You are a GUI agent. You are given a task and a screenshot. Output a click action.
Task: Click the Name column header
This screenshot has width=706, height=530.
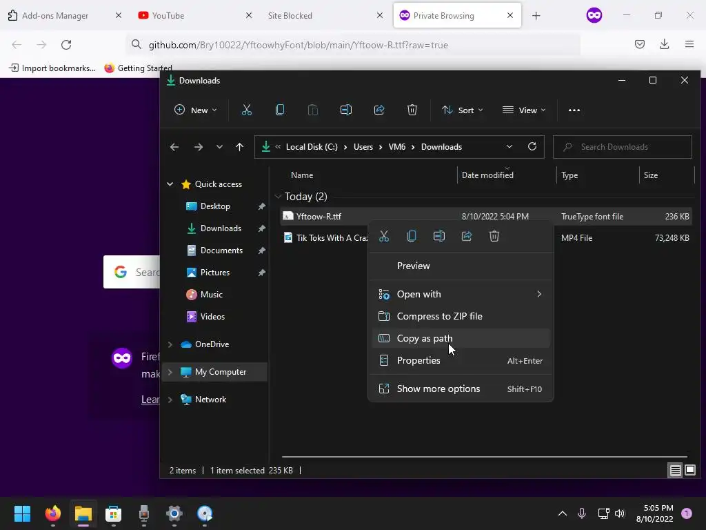click(x=302, y=175)
